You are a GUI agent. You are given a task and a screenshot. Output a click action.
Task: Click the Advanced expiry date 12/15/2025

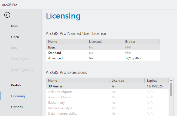pos(133,58)
